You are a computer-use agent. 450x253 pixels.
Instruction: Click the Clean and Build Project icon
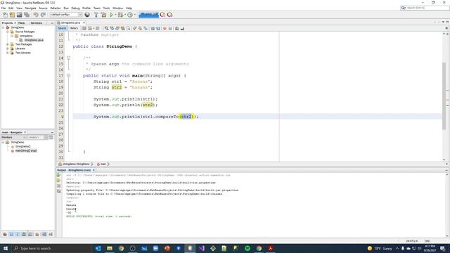click(103, 15)
